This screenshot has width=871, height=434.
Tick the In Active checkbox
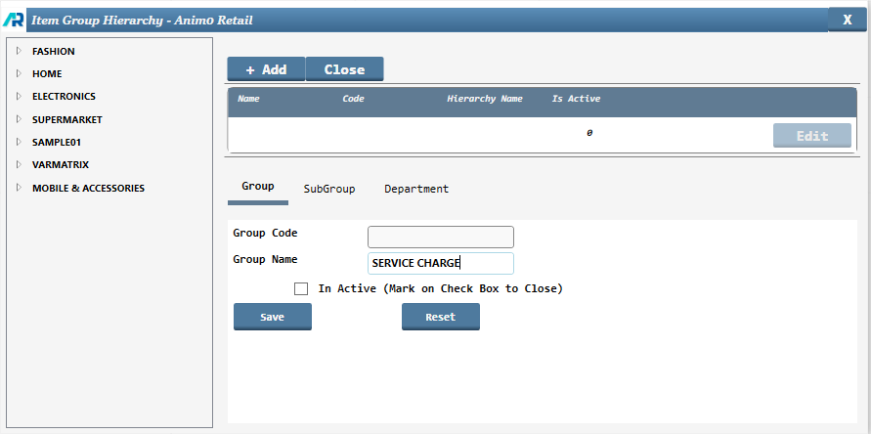pos(301,288)
